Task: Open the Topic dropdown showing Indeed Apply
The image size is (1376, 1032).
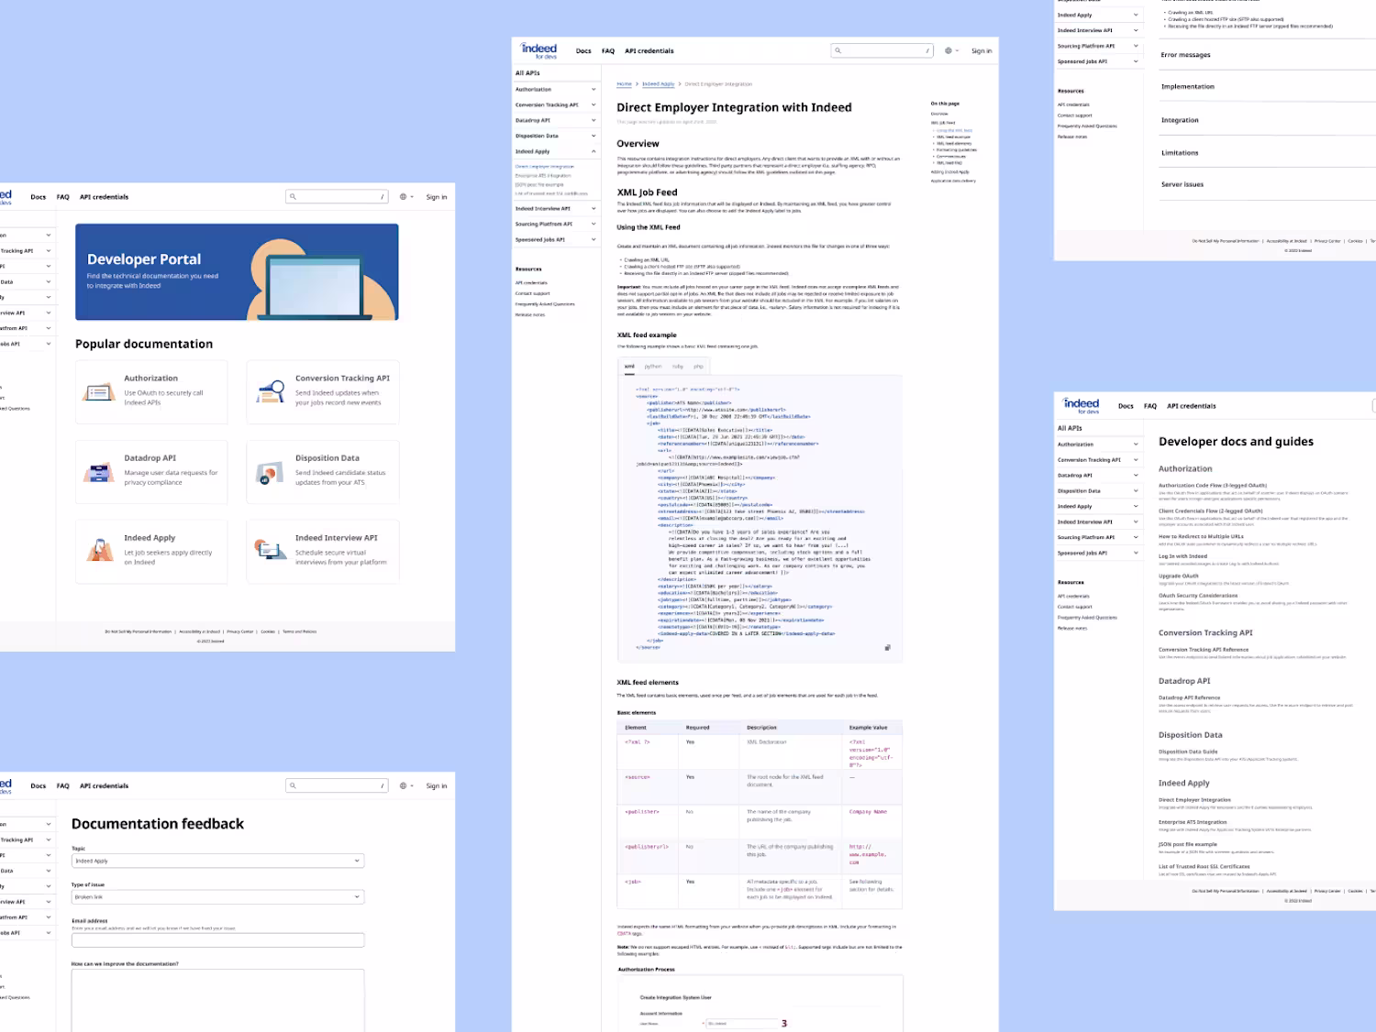Action: (217, 861)
